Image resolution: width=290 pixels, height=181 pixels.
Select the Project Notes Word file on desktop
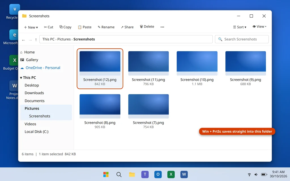pyautogui.click(x=12, y=90)
